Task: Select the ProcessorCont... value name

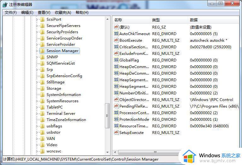Action: tap(134, 113)
